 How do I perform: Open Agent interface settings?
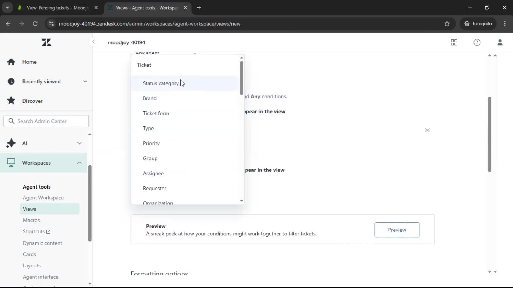click(x=40, y=277)
